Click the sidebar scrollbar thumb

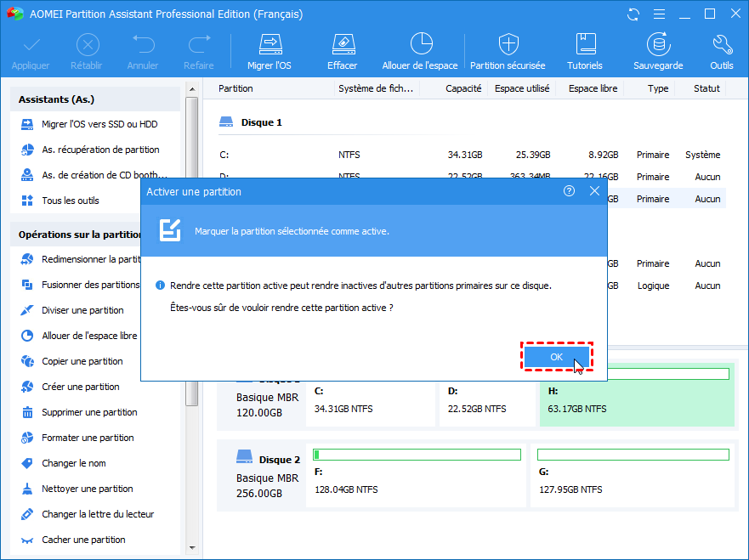(192, 252)
